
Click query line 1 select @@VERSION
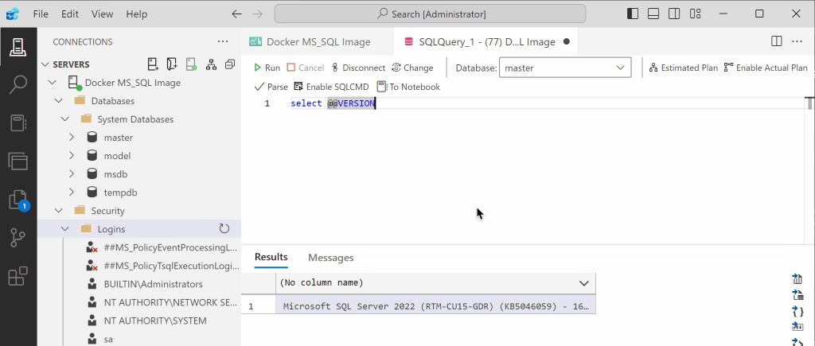[333, 103]
